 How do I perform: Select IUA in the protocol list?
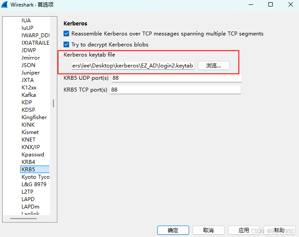tap(26, 21)
